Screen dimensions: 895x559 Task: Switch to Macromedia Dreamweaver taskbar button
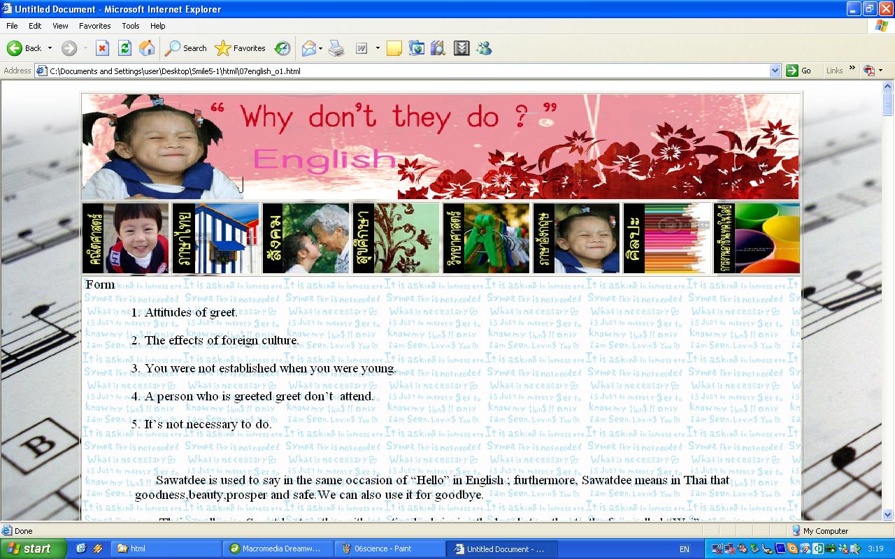tap(278, 549)
